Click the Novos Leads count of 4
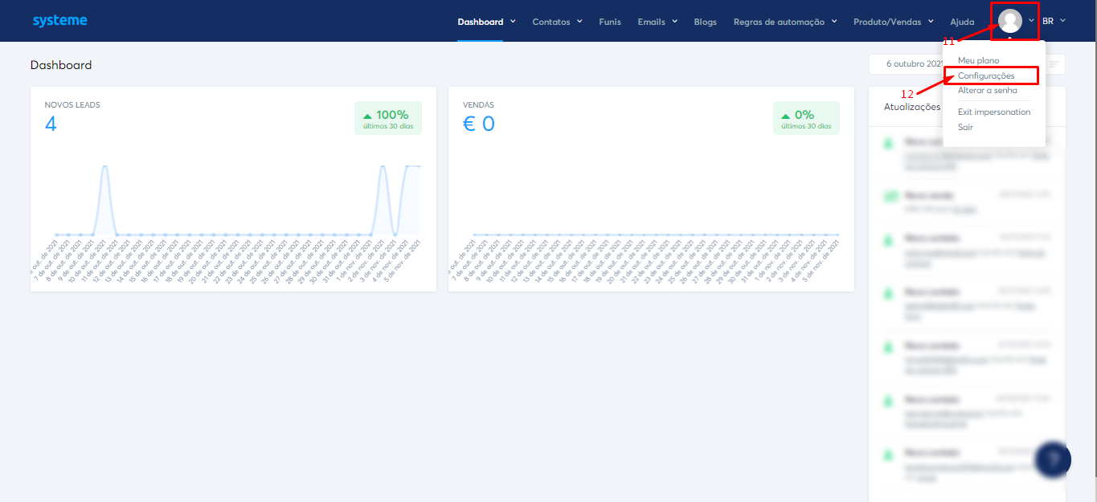The height and width of the screenshot is (502, 1097). click(51, 124)
